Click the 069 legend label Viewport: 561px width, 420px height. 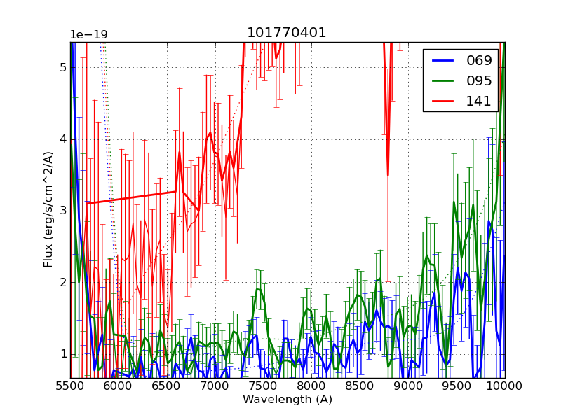click(x=479, y=61)
